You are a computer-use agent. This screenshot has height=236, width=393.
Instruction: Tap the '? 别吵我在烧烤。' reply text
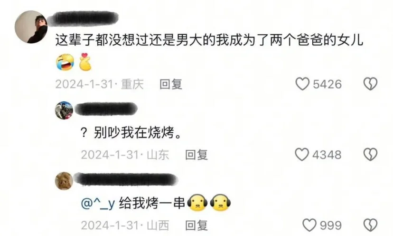131,132
